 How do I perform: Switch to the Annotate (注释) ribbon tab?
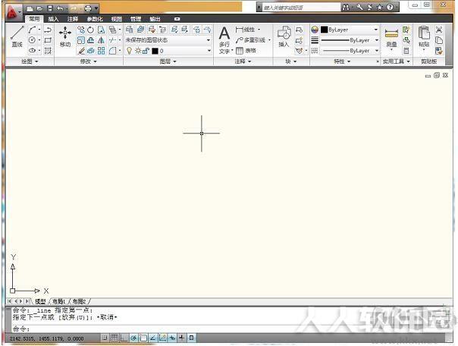coord(73,19)
